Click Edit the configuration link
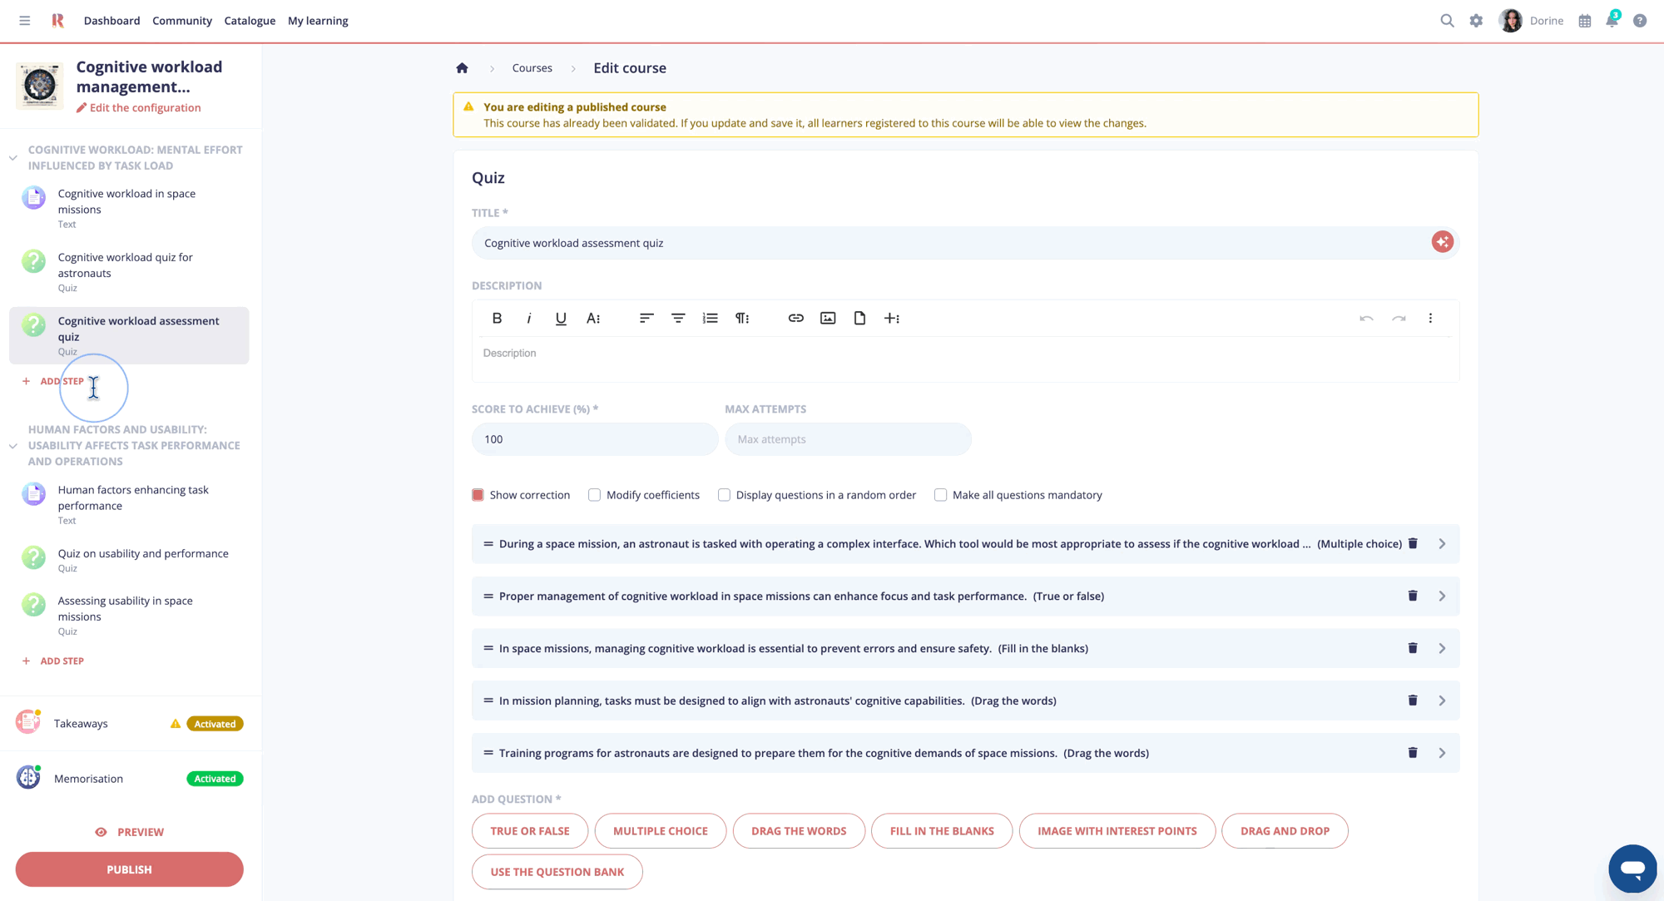 [145, 107]
